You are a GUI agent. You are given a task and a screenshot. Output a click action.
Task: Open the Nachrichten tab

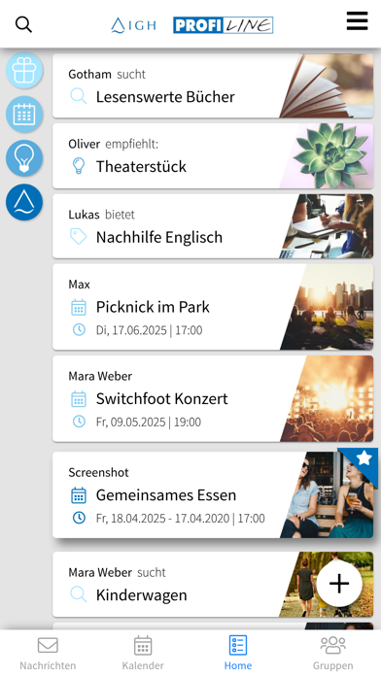click(48, 653)
